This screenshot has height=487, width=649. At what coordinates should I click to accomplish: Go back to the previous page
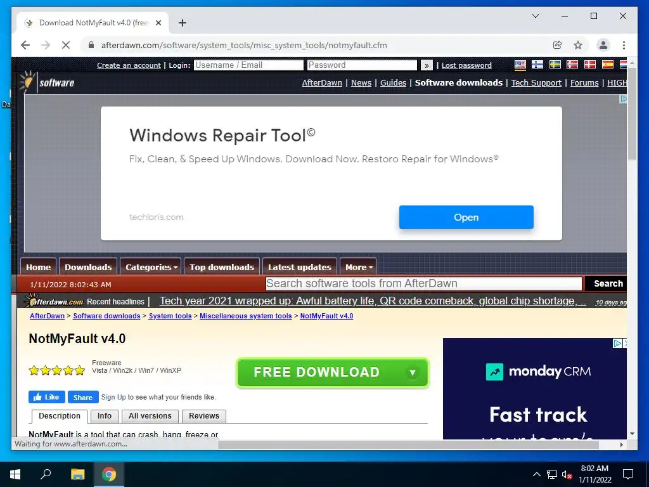[x=25, y=45]
